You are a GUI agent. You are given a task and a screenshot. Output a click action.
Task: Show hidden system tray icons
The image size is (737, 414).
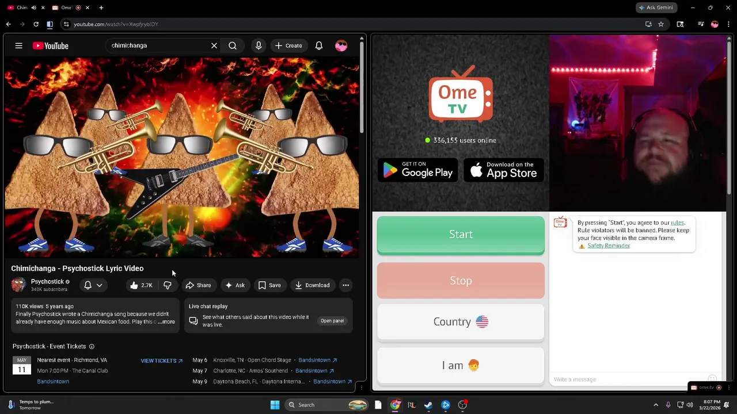tap(656, 405)
